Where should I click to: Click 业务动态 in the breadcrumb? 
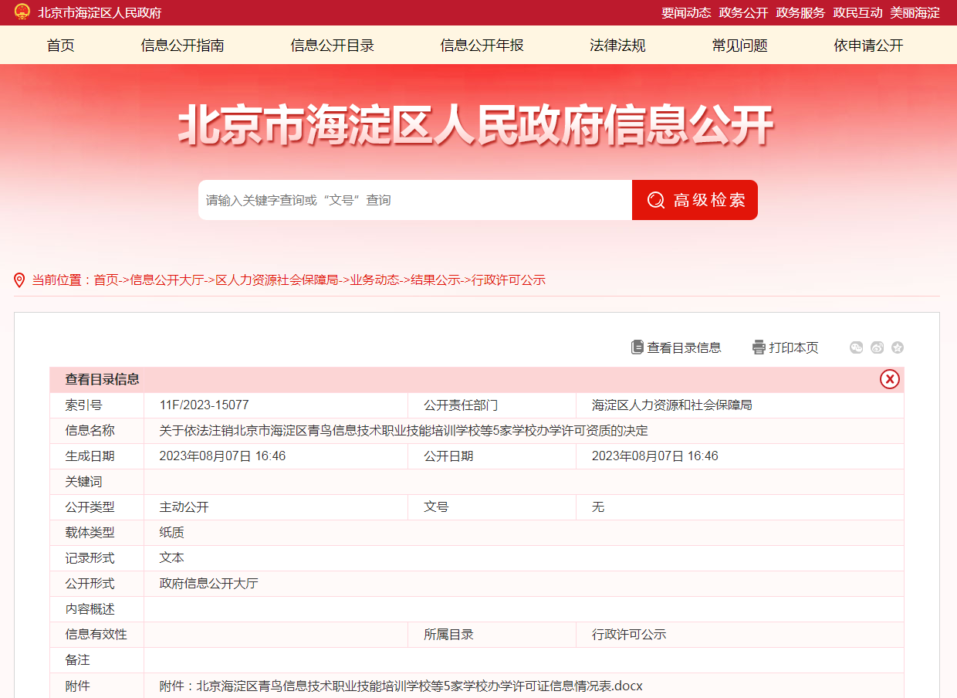(374, 280)
